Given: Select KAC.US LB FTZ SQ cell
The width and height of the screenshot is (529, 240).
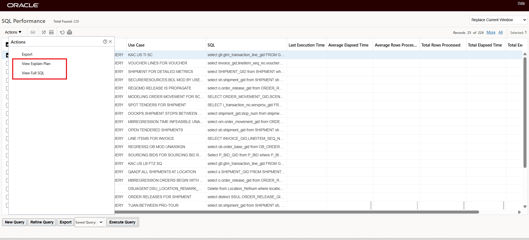Looking at the screenshot, I should [x=166, y=163].
